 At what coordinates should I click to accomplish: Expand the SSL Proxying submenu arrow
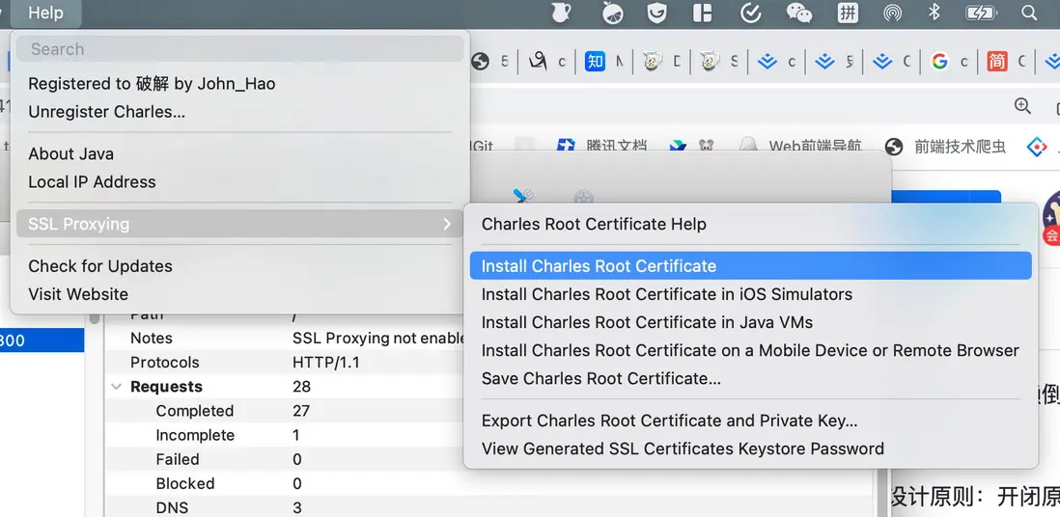pyautogui.click(x=446, y=224)
